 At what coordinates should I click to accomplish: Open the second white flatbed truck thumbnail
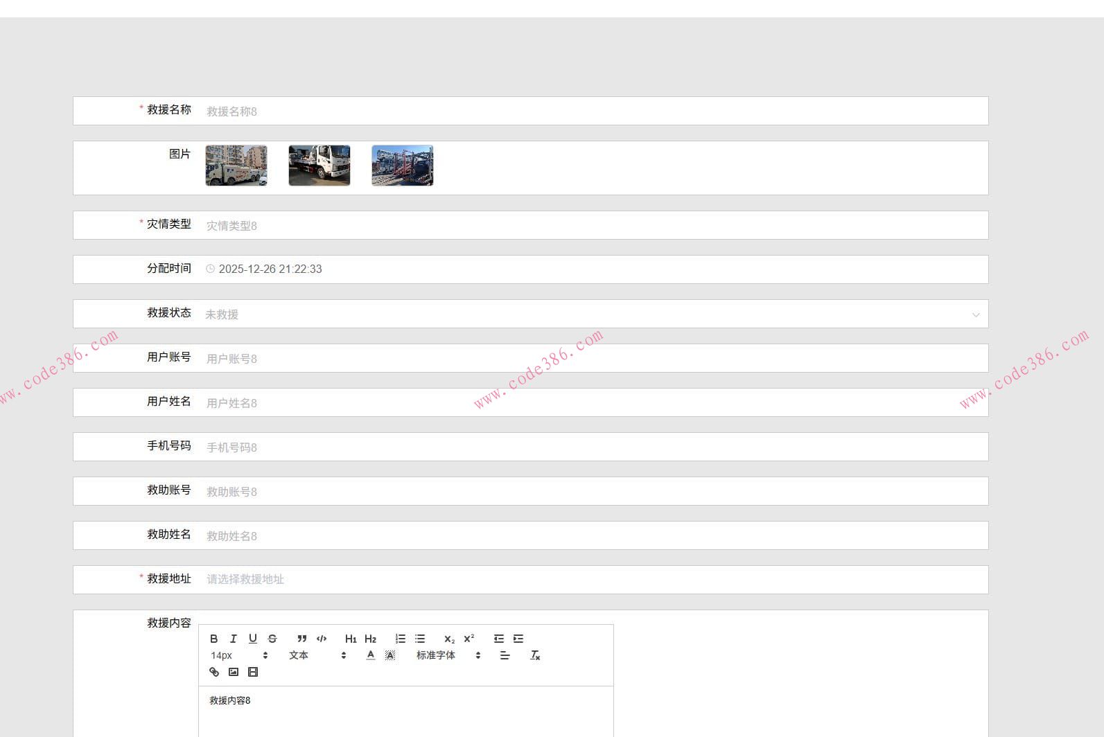(319, 166)
